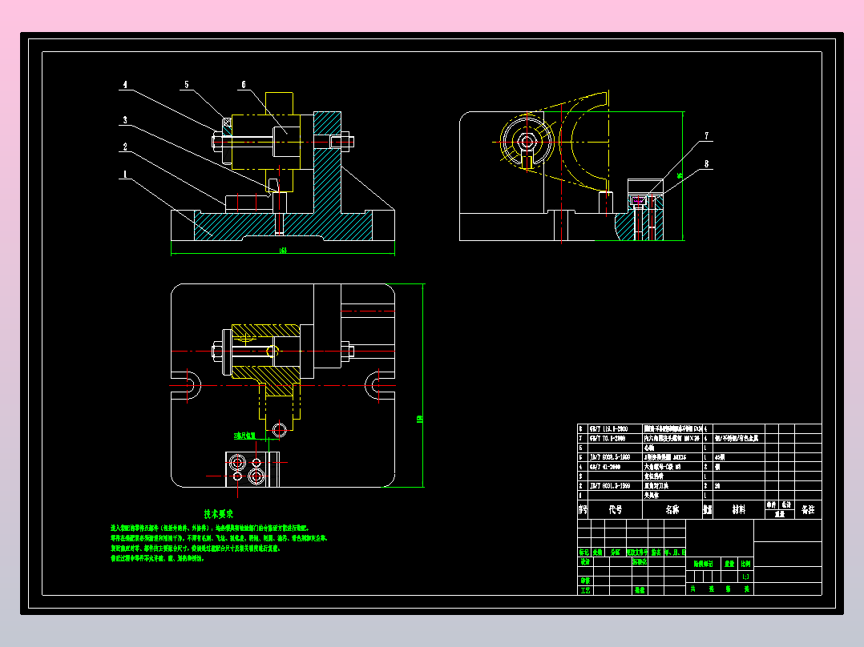Click the part balloon number 4
Screen dimensions: 864x647
[125, 85]
